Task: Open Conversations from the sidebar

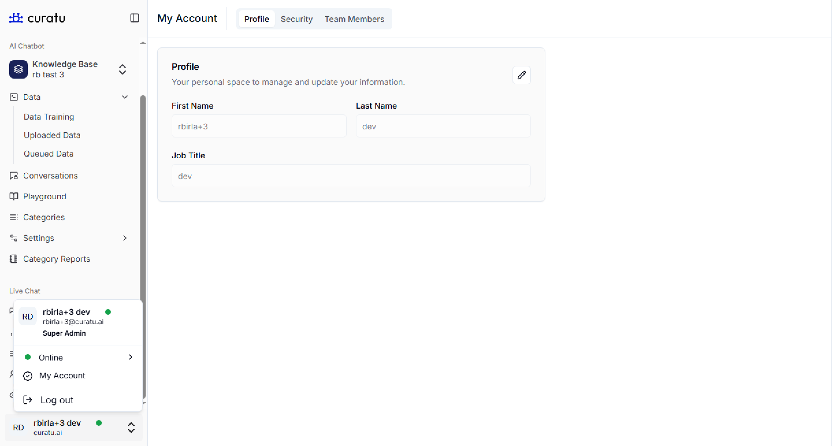Action: pyautogui.click(x=50, y=176)
